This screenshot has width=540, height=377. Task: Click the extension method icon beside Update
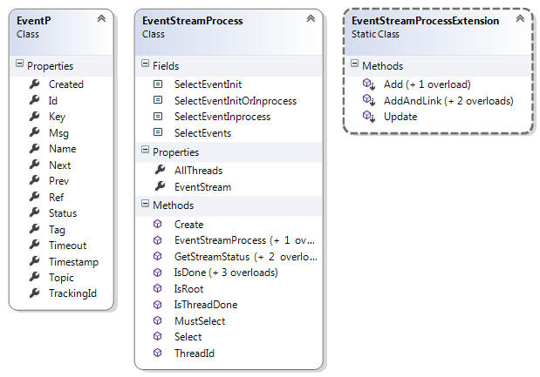[x=368, y=116]
